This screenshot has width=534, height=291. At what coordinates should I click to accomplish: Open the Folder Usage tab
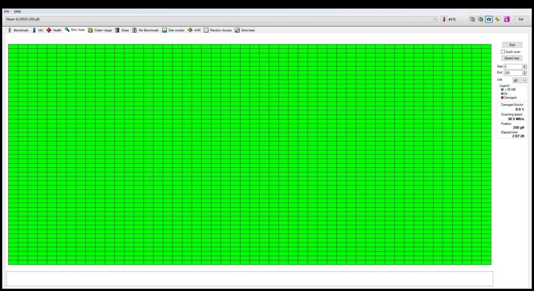click(100, 30)
